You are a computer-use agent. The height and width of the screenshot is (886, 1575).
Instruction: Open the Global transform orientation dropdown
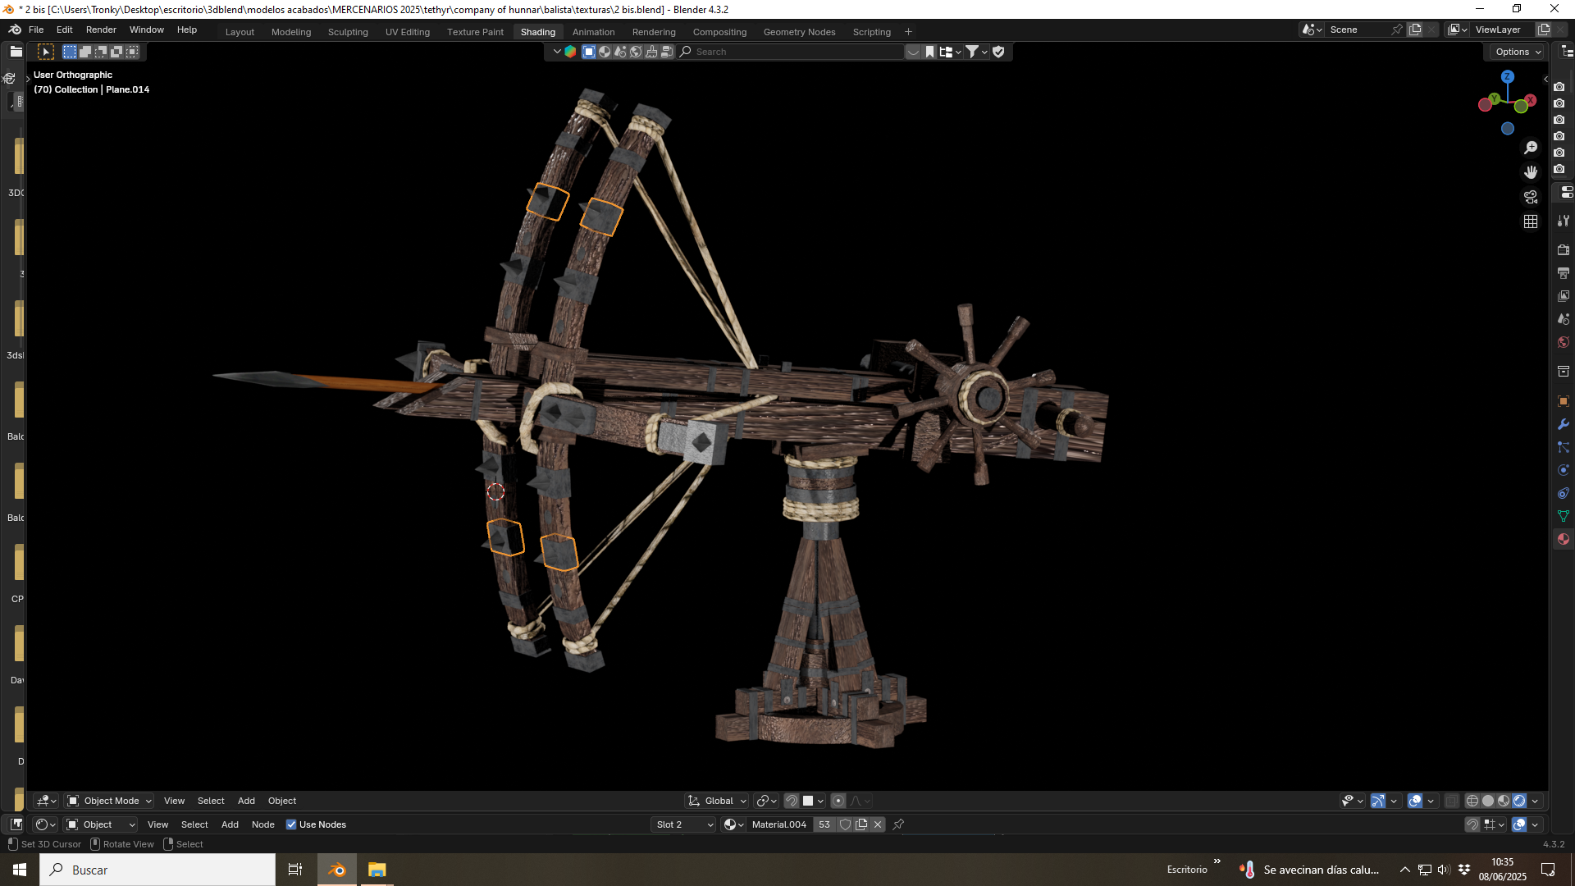(x=717, y=801)
